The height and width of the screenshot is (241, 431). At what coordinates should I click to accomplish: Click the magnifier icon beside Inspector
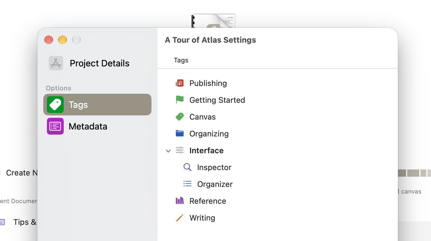click(x=188, y=167)
